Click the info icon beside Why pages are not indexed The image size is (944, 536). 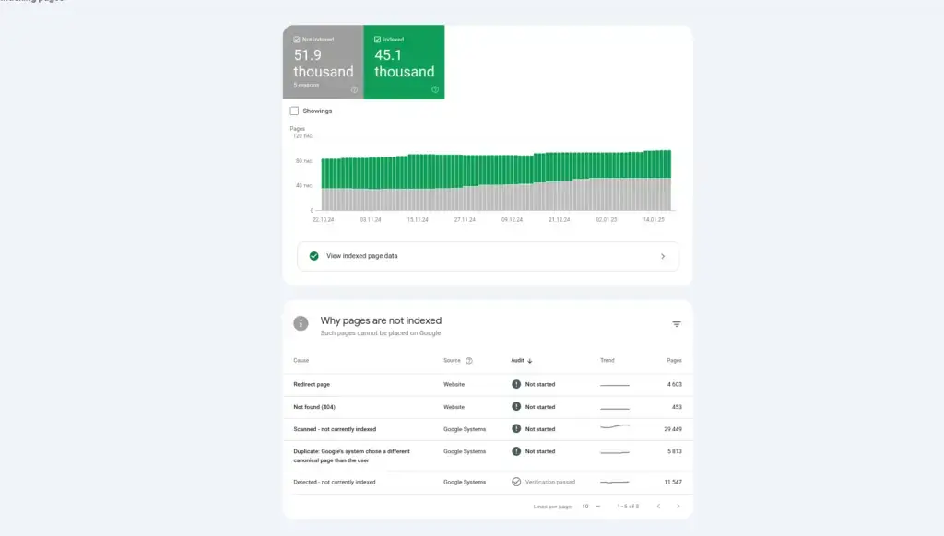tap(301, 323)
